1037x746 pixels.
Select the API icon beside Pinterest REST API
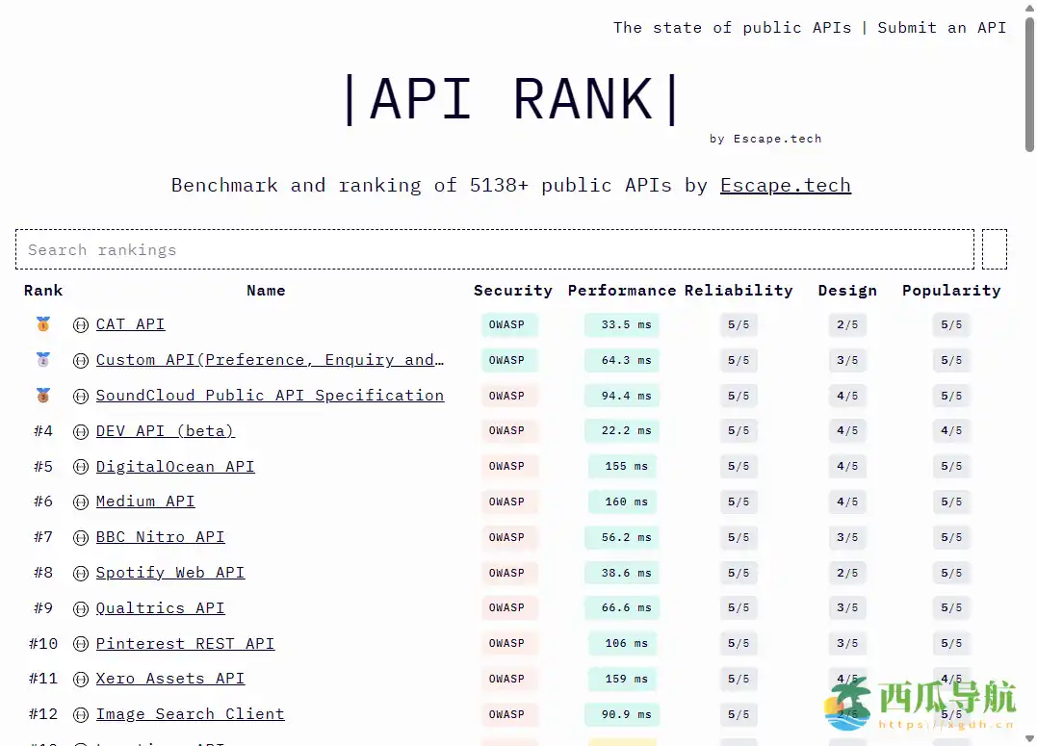coord(81,644)
